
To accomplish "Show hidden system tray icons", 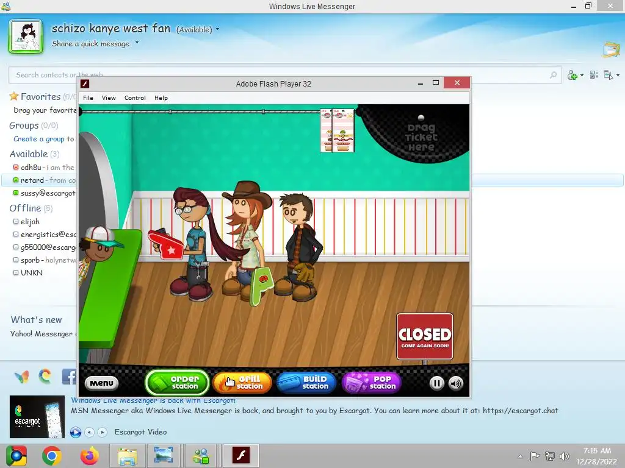I will 520,456.
